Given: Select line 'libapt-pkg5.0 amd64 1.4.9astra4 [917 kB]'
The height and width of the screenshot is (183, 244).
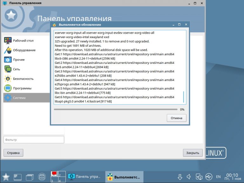Looking at the screenshot, I should 83,101.
